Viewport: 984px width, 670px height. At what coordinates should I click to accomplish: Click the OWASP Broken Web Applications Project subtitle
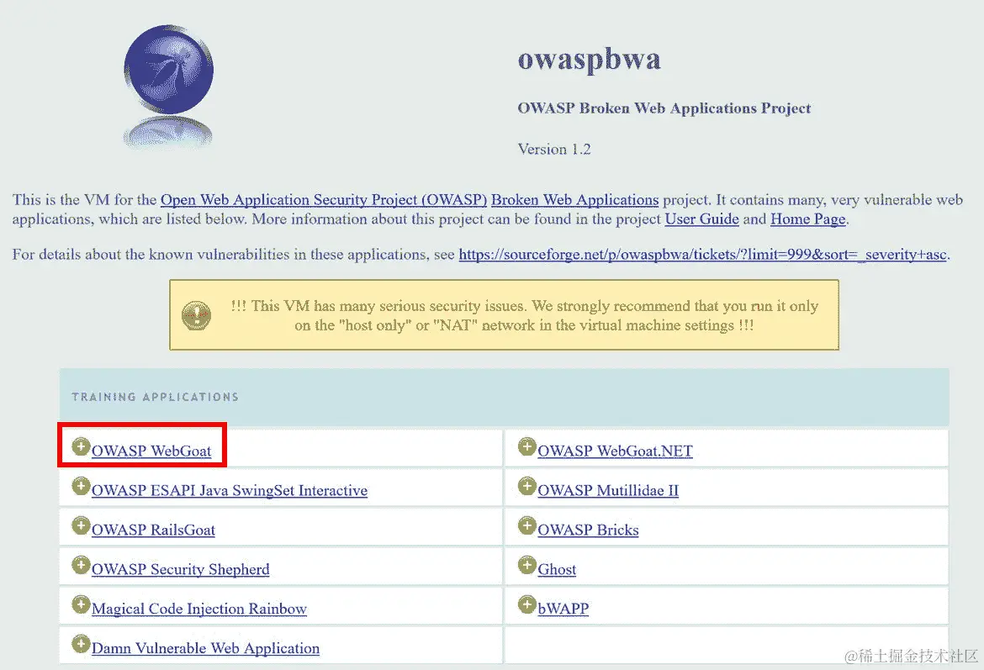coord(664,108)
